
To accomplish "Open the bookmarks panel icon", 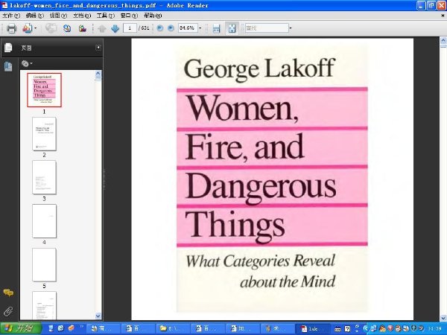I will (x=8, y=66).
